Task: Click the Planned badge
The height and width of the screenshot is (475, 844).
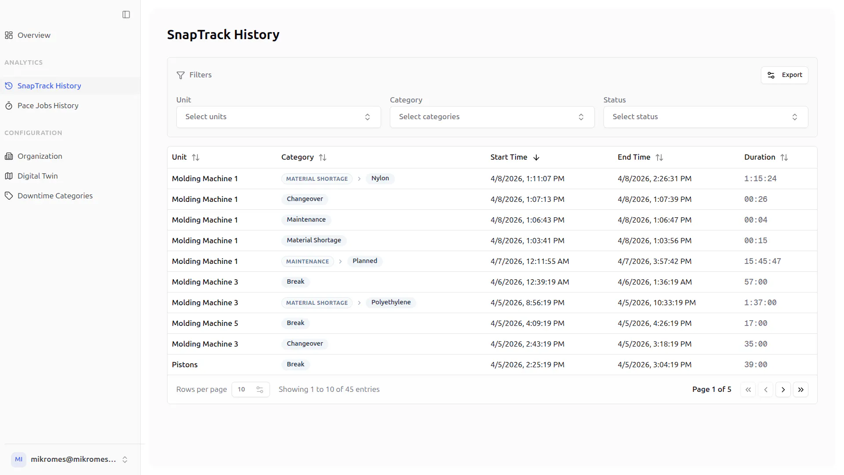Action: (365, 261)
